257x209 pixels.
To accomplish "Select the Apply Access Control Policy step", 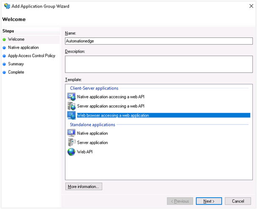I will point(32,56).
